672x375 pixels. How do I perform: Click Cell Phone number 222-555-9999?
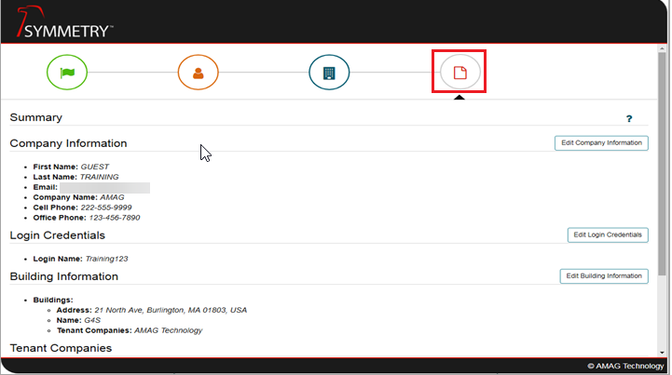(x=106, y=208)
